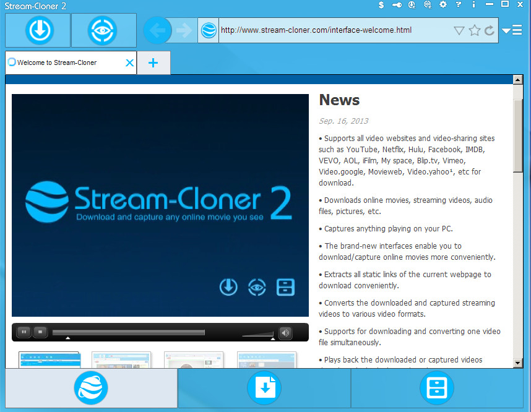Adjust the video volume slider
The height and width of the screenshot is (412, 531).
(257, 335)
